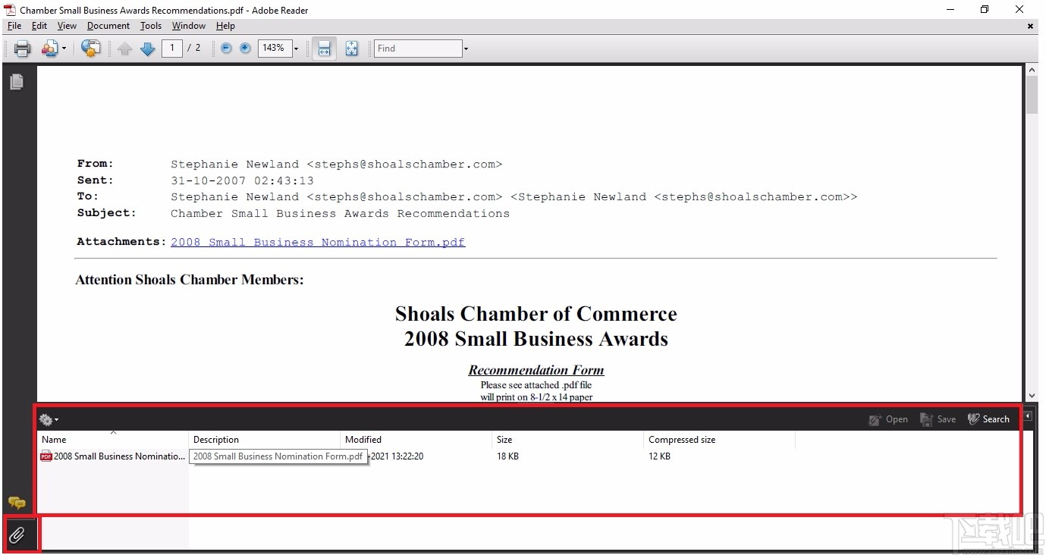Open the Edit menu
This screenshot has width=1046, height=555.
tap(39, 26)
